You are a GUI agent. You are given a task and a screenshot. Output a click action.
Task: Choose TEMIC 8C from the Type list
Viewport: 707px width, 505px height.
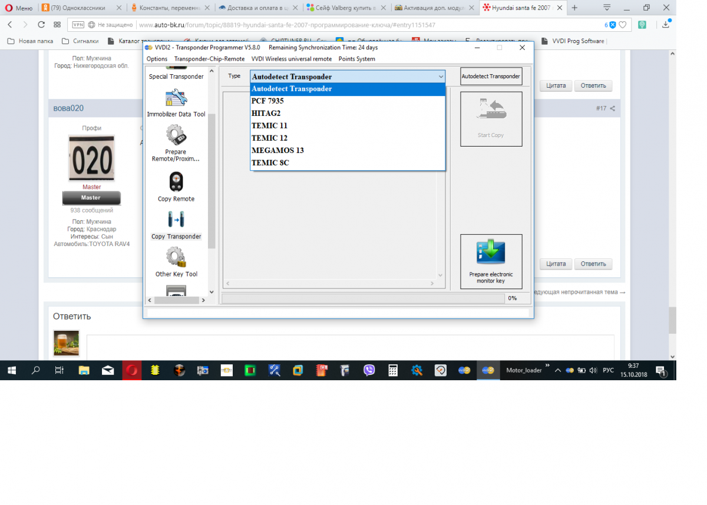point(348,163)
